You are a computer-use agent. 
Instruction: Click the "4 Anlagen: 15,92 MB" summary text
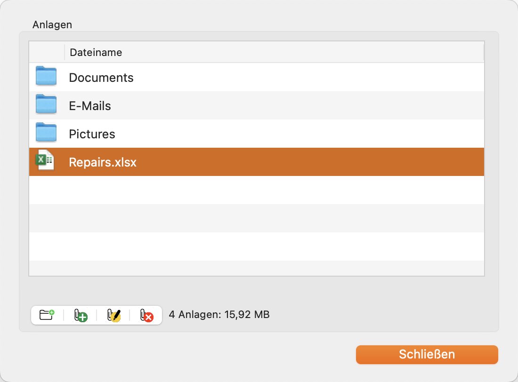[x=219, y=315]
